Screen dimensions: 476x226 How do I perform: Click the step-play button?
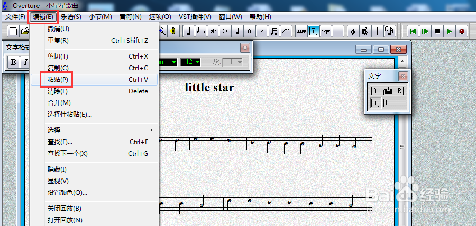[425, 31]
